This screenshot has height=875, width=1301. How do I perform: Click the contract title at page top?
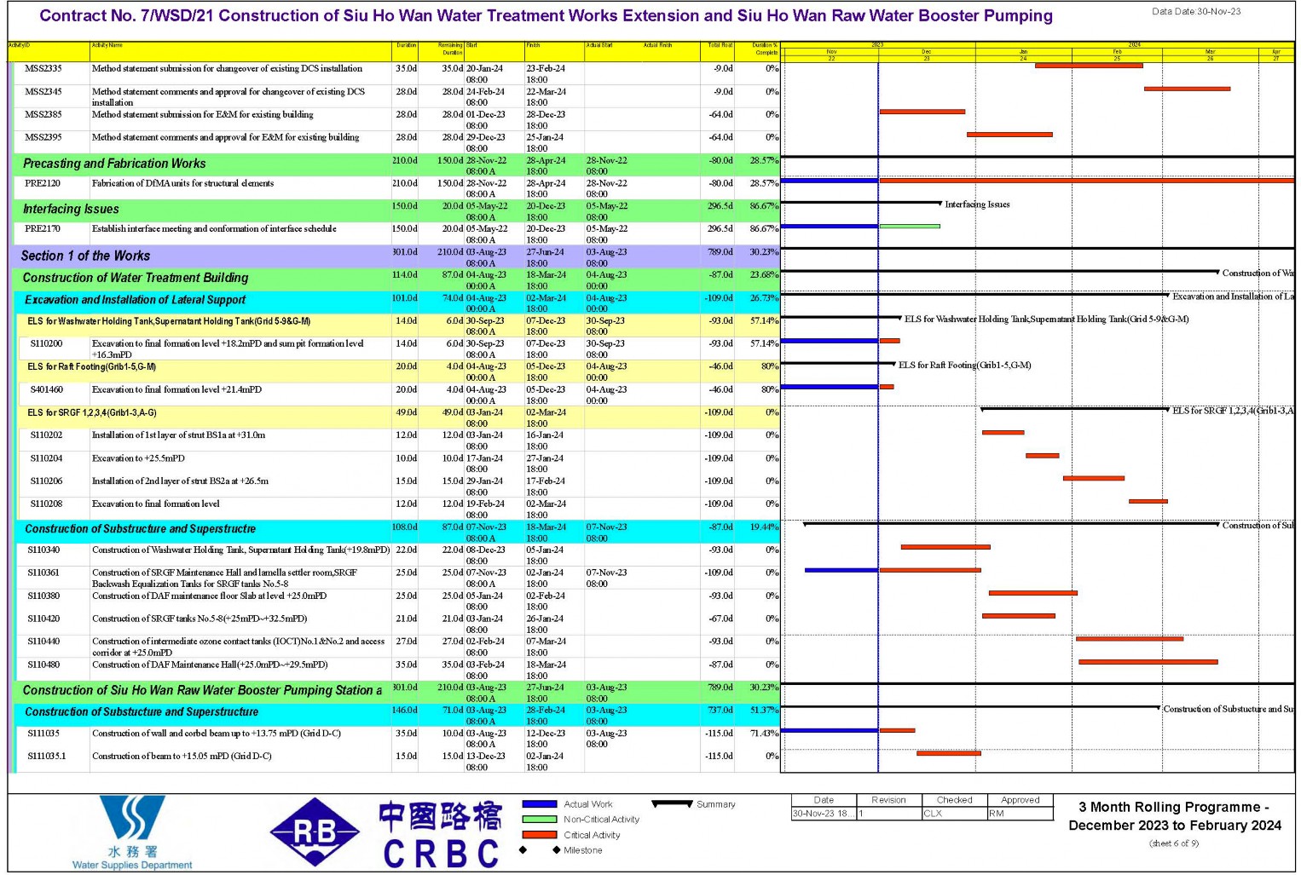pyautogui.click(x=546, y=16)
